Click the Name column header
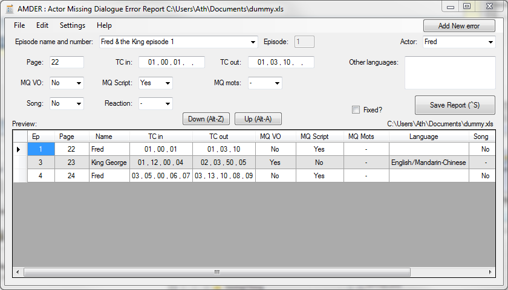This screenshot has width=508, height=290. (109, 137)
